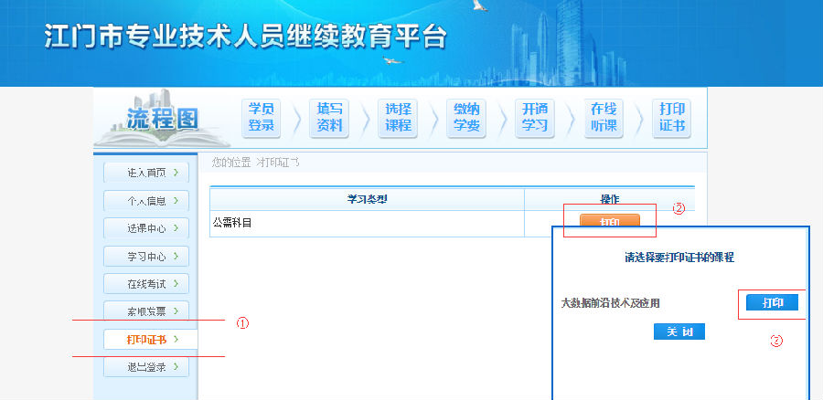This screenshot has width=823, height=400.
Task: Go to the 在线听课 flow step
Action: 604,118
